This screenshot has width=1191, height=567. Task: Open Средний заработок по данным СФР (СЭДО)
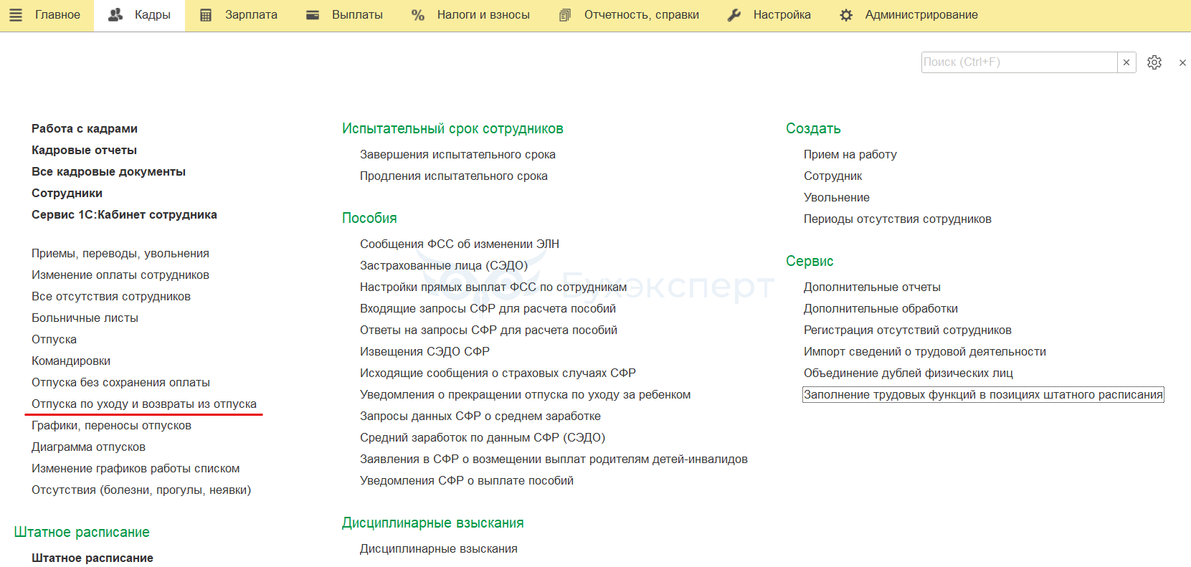coord(483,438)
